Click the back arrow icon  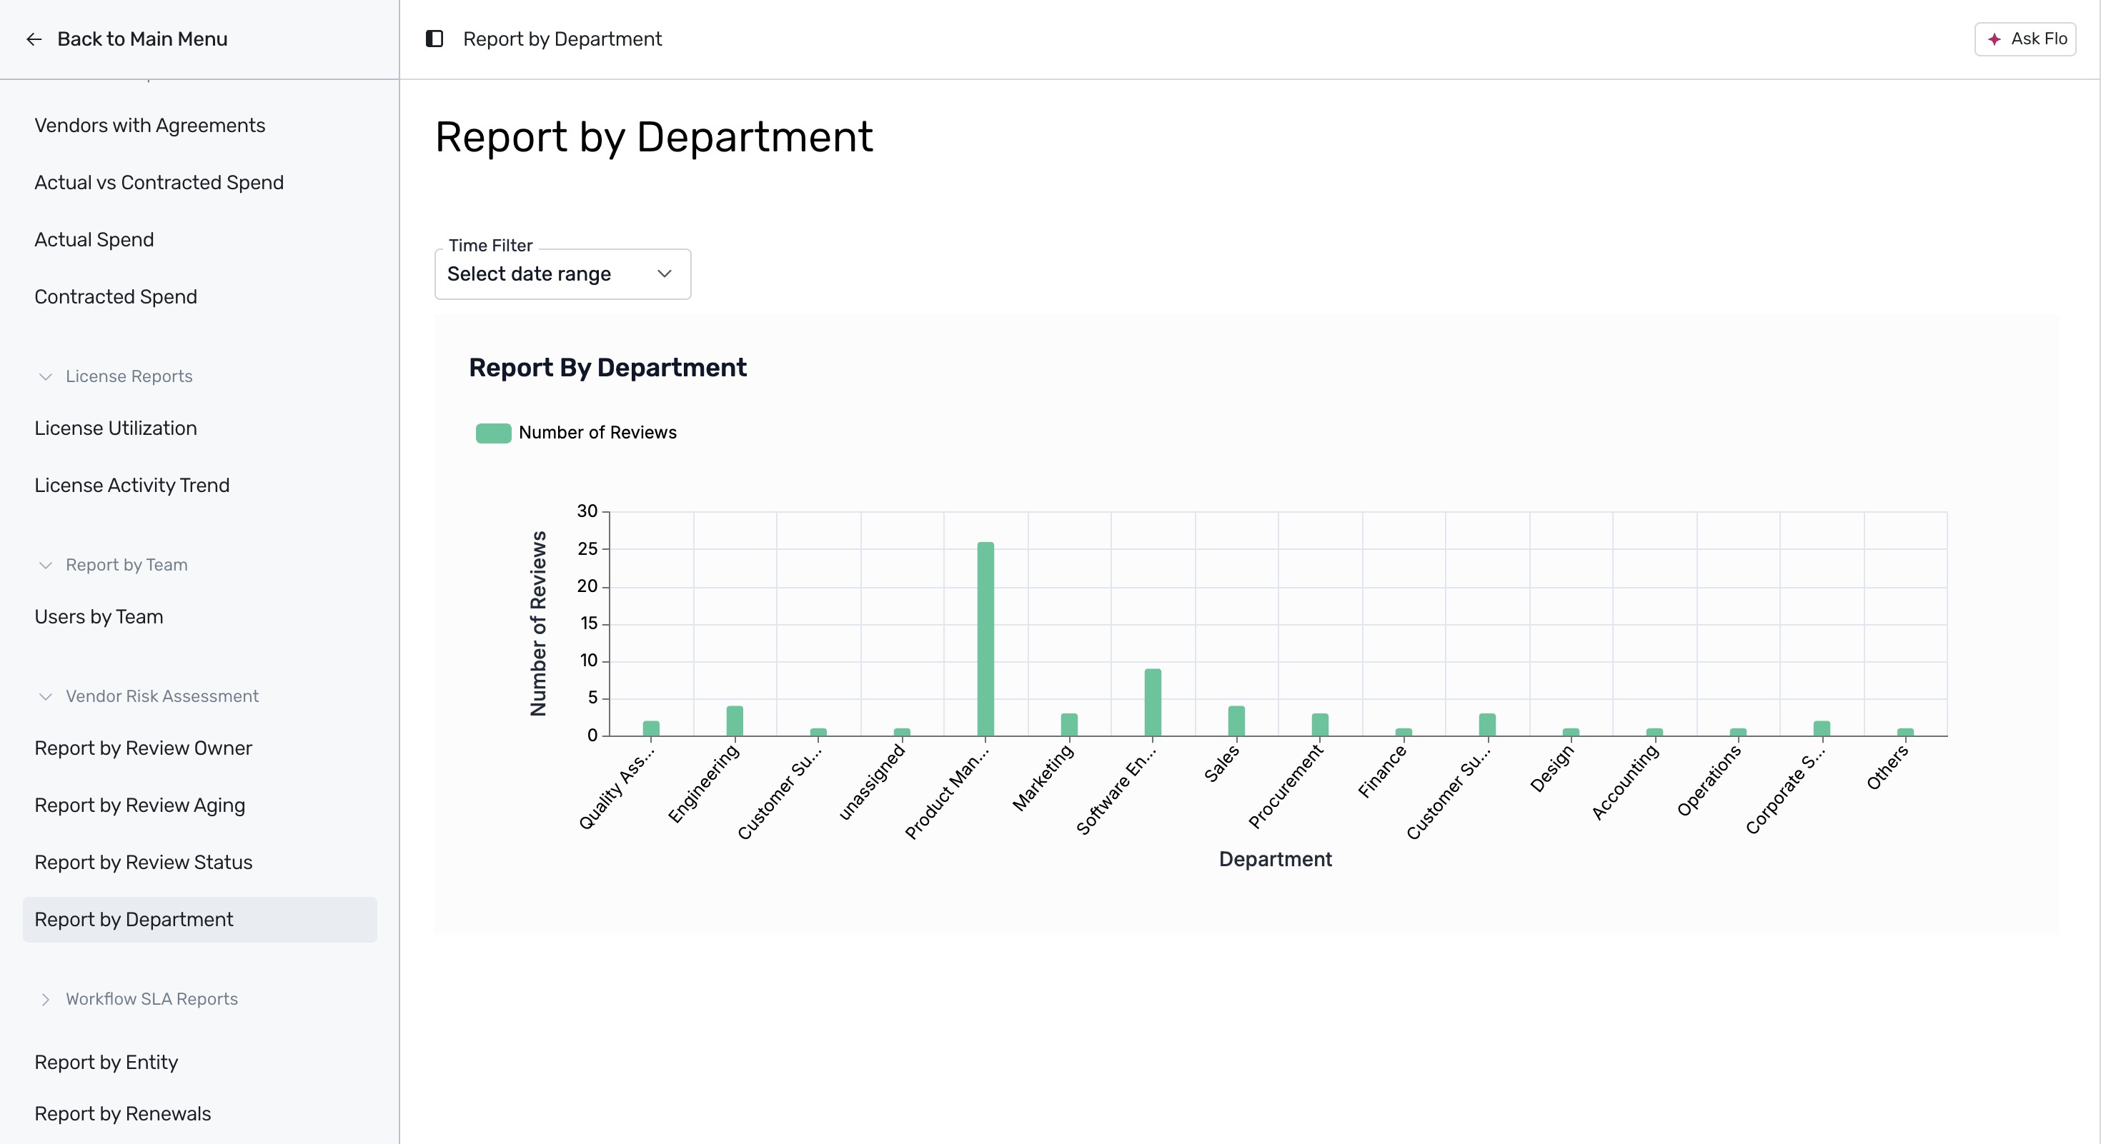34,39
